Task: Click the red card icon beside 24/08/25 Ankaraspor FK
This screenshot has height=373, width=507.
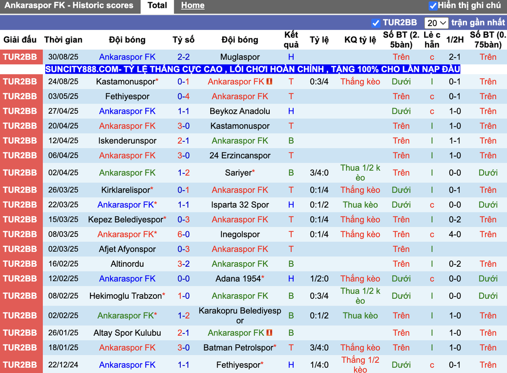Action: [x=269, y=82]
